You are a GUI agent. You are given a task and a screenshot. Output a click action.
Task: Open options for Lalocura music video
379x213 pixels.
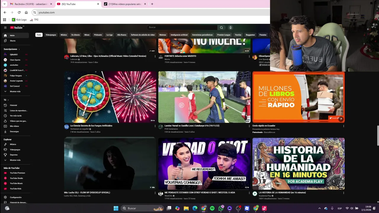click(155, 56)
